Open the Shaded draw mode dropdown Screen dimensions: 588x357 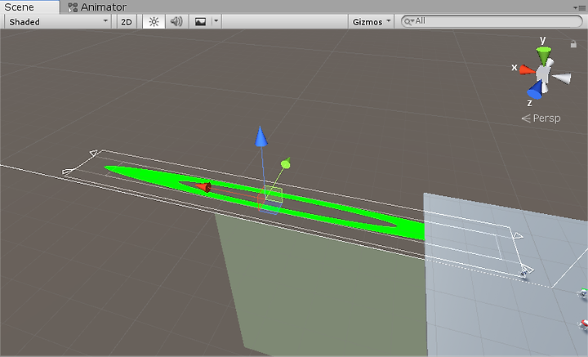pyautogui.click(x=58, y=22)
